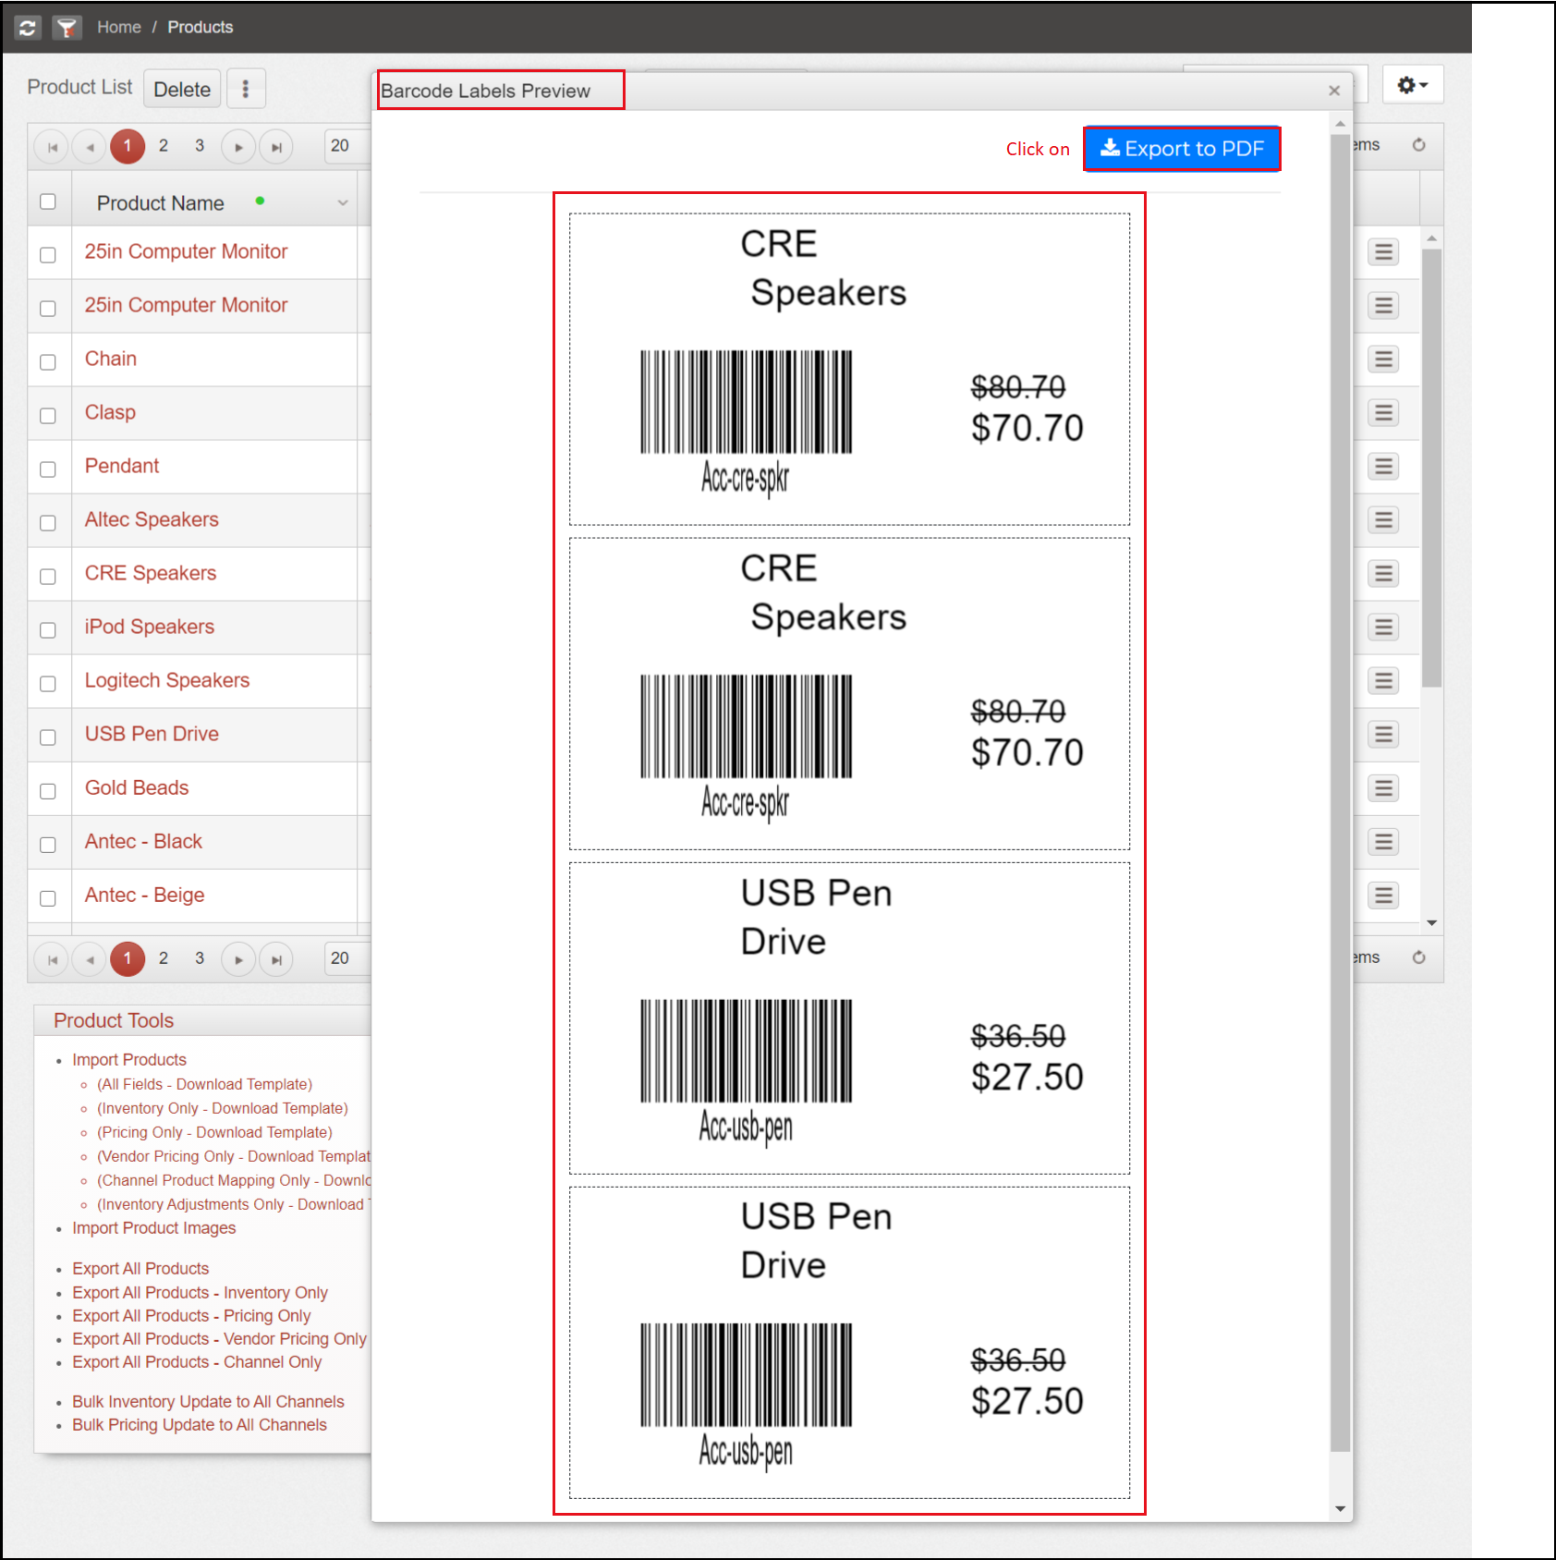Open row menu icon for Antec - Beige row
The width and height of the screenshot is (1556, 1560).
point(1383,896)
